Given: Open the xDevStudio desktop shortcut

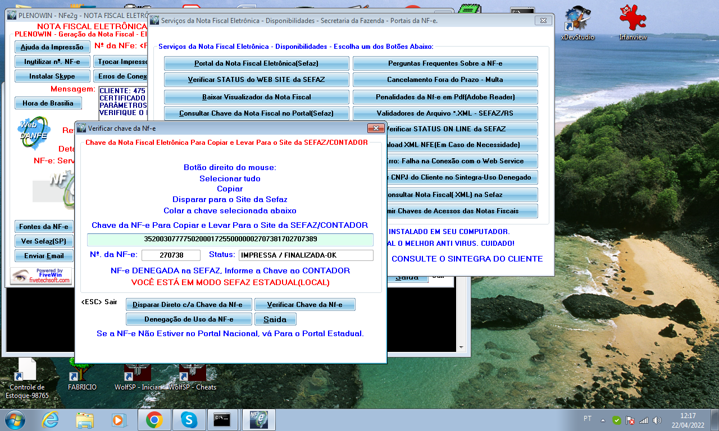Looking at the screenshot, I should 577,24.
